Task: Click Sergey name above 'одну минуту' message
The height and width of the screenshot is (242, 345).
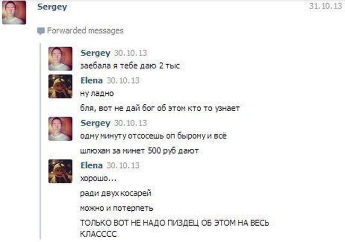Action: [96, 123]
